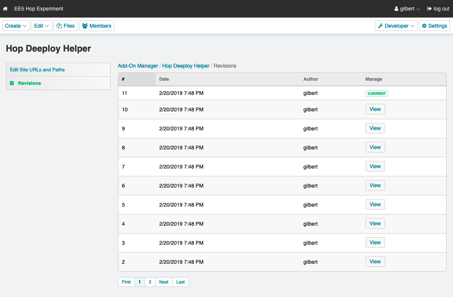
Task: Go to Hop Deeploy Helper breadcrumb
Action: [186, 66]
